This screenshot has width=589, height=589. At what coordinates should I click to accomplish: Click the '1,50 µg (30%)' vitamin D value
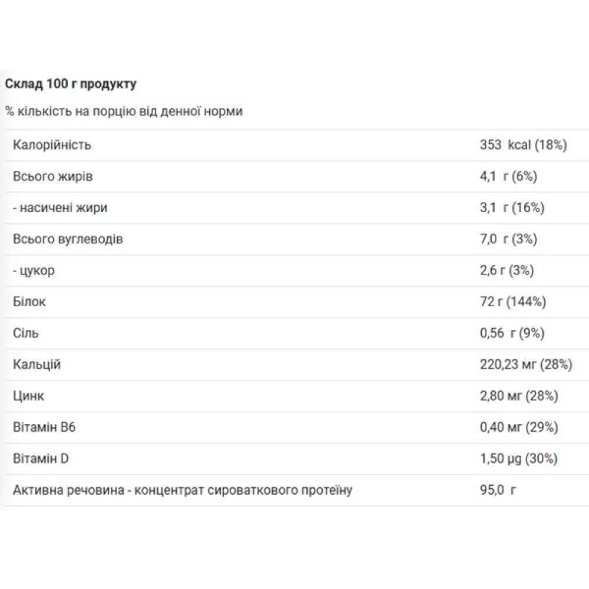(518, 459)
